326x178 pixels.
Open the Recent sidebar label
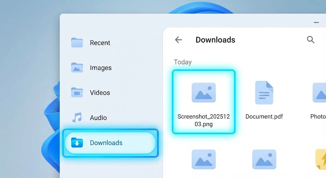pos(100,43)
